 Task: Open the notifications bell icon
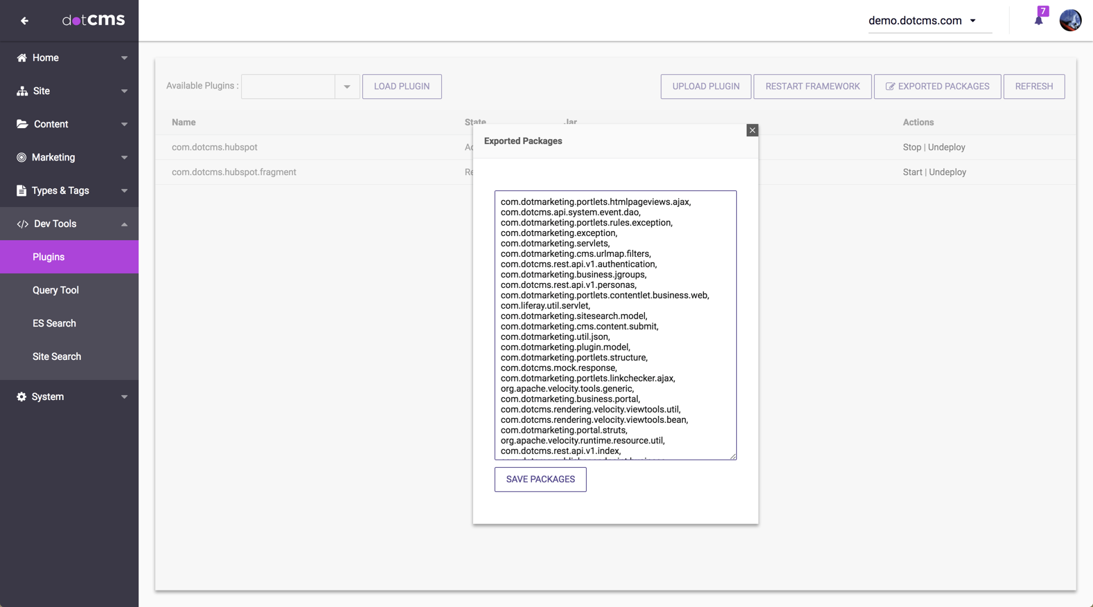tap(1038, 20)
